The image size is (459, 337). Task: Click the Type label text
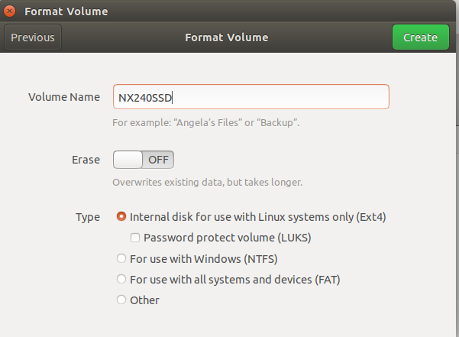tap(88, 217)
